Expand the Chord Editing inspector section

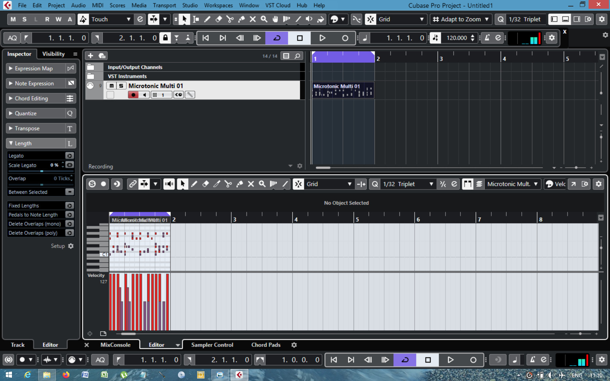tap(36, 98)
